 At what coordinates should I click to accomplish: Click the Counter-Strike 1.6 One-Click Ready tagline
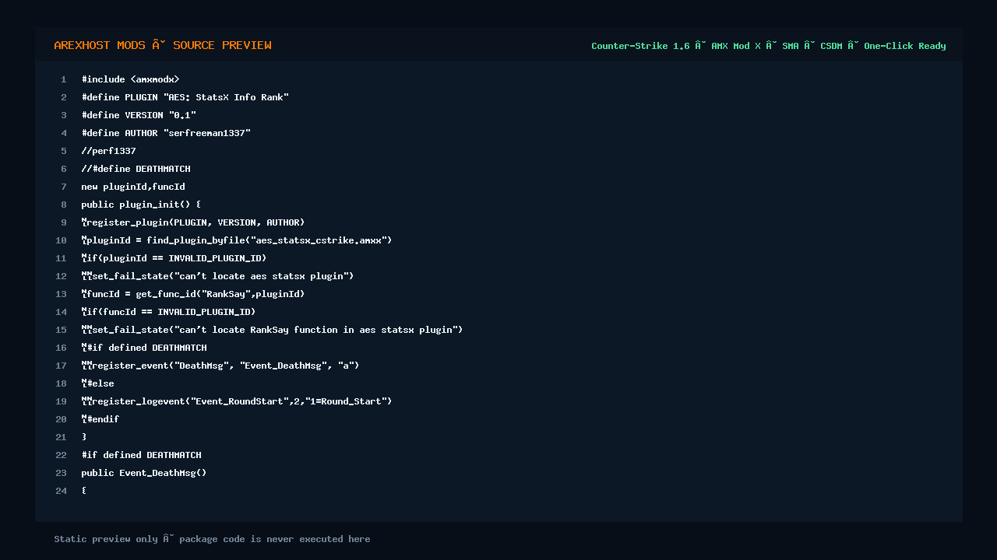(x=769, y=46)
